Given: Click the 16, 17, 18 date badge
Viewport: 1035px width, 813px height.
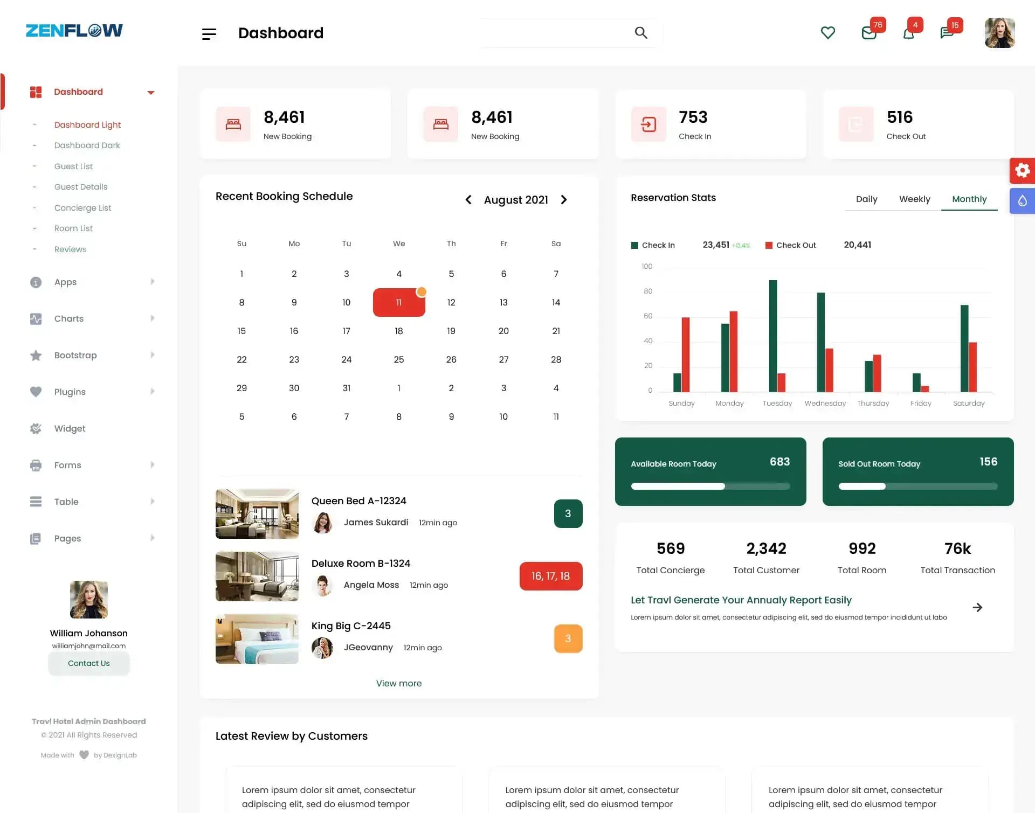Looking at the screenshot, I should click(551, 576).
